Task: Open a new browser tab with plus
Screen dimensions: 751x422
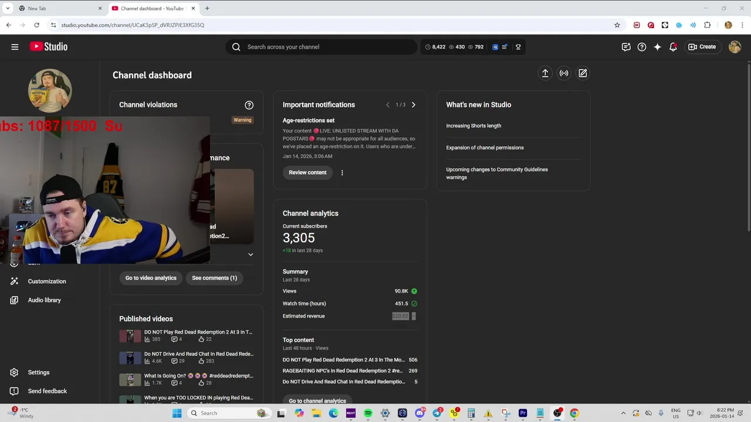Action: click(207, 8)
